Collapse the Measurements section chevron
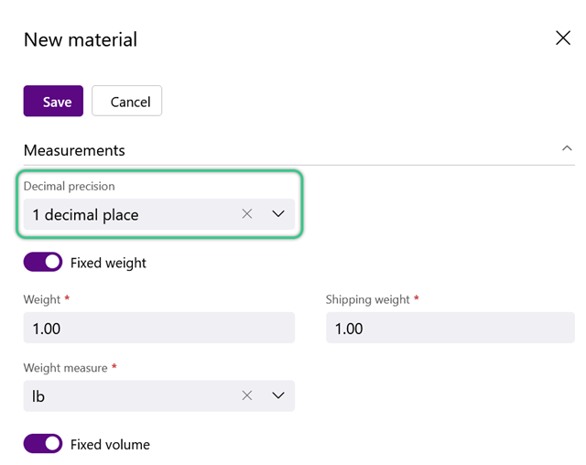 (x=567, y=148)
